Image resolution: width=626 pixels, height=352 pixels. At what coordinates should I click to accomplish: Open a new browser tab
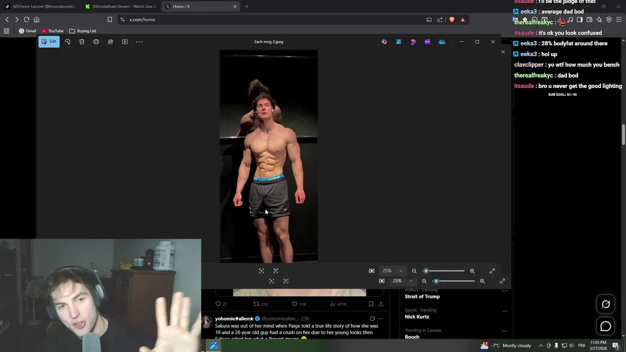[x=247, y=6]
